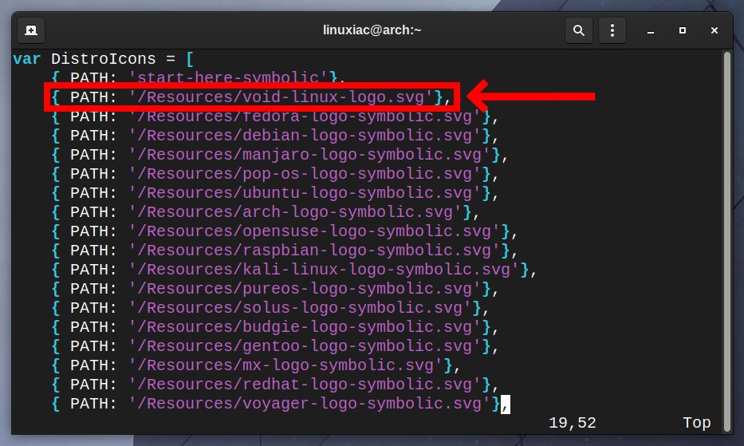The image size is (744, 446).
Task: Maximize the terminal window
Action: click(683, 30)
